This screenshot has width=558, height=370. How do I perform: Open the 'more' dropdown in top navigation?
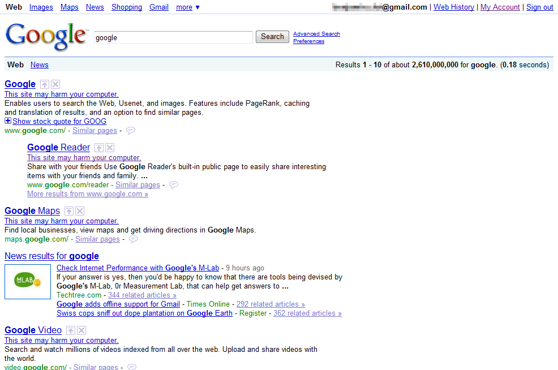click(187, 7)
